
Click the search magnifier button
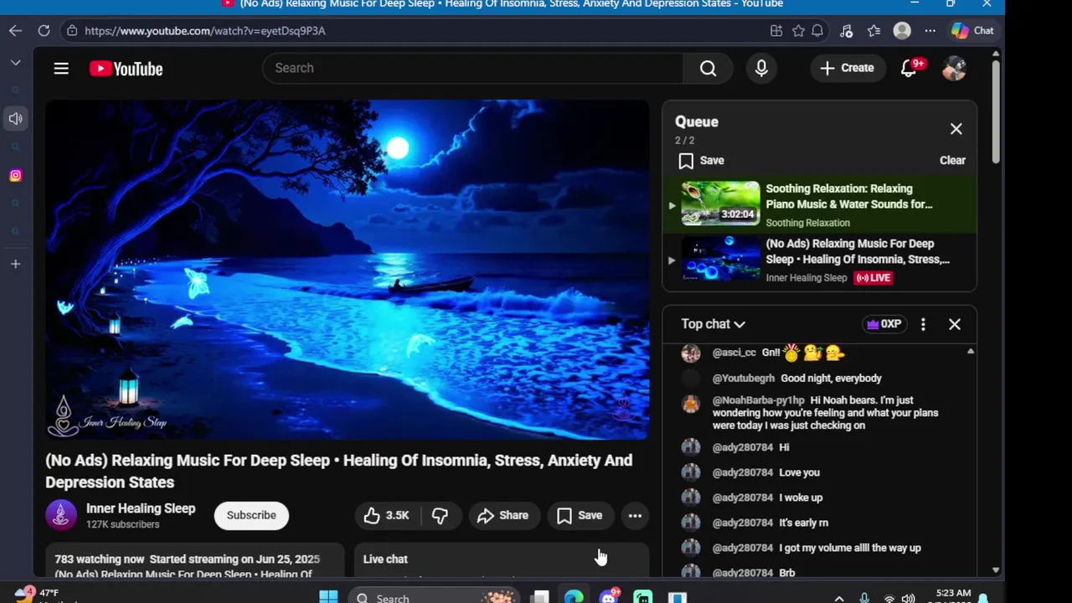click(x=708, y=69)
